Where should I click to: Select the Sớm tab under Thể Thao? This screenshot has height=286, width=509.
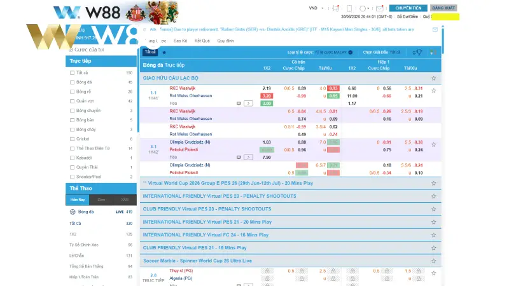point(101,200)
